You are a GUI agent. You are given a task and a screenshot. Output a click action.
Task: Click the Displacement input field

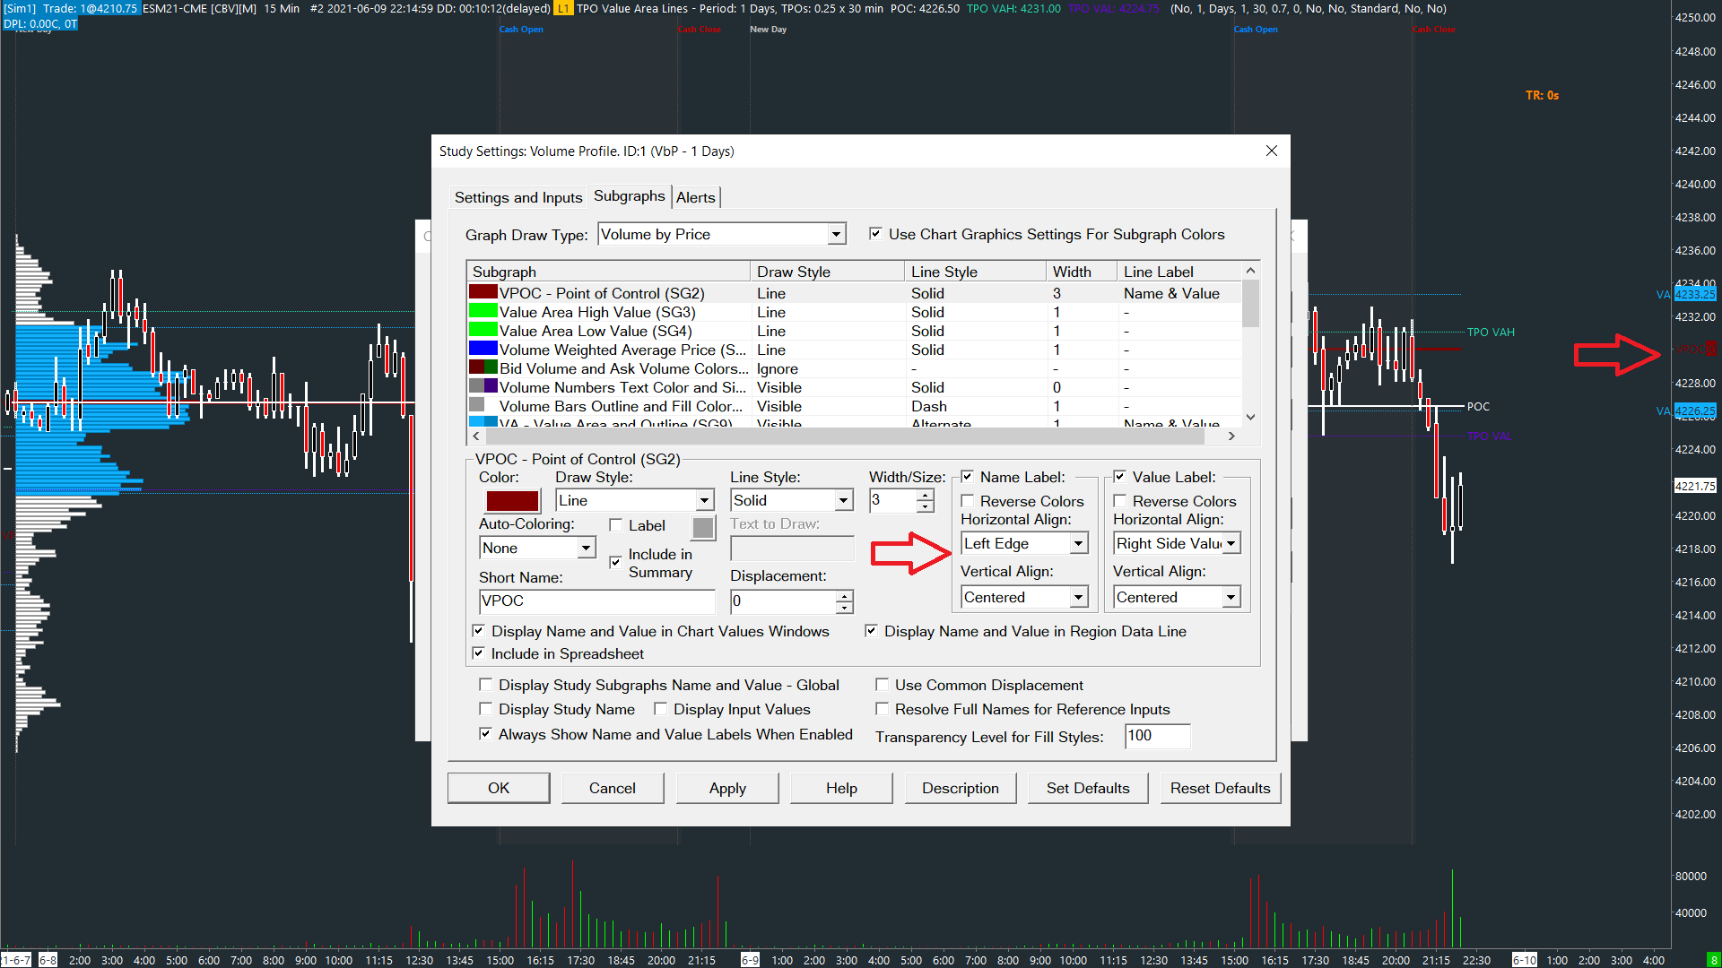pos(784,601)
